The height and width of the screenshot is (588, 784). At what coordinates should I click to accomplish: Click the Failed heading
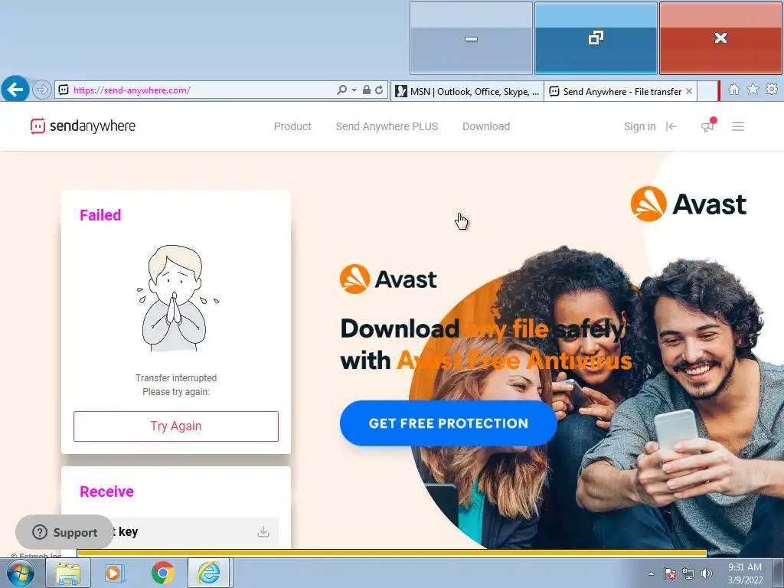[100, 215]
